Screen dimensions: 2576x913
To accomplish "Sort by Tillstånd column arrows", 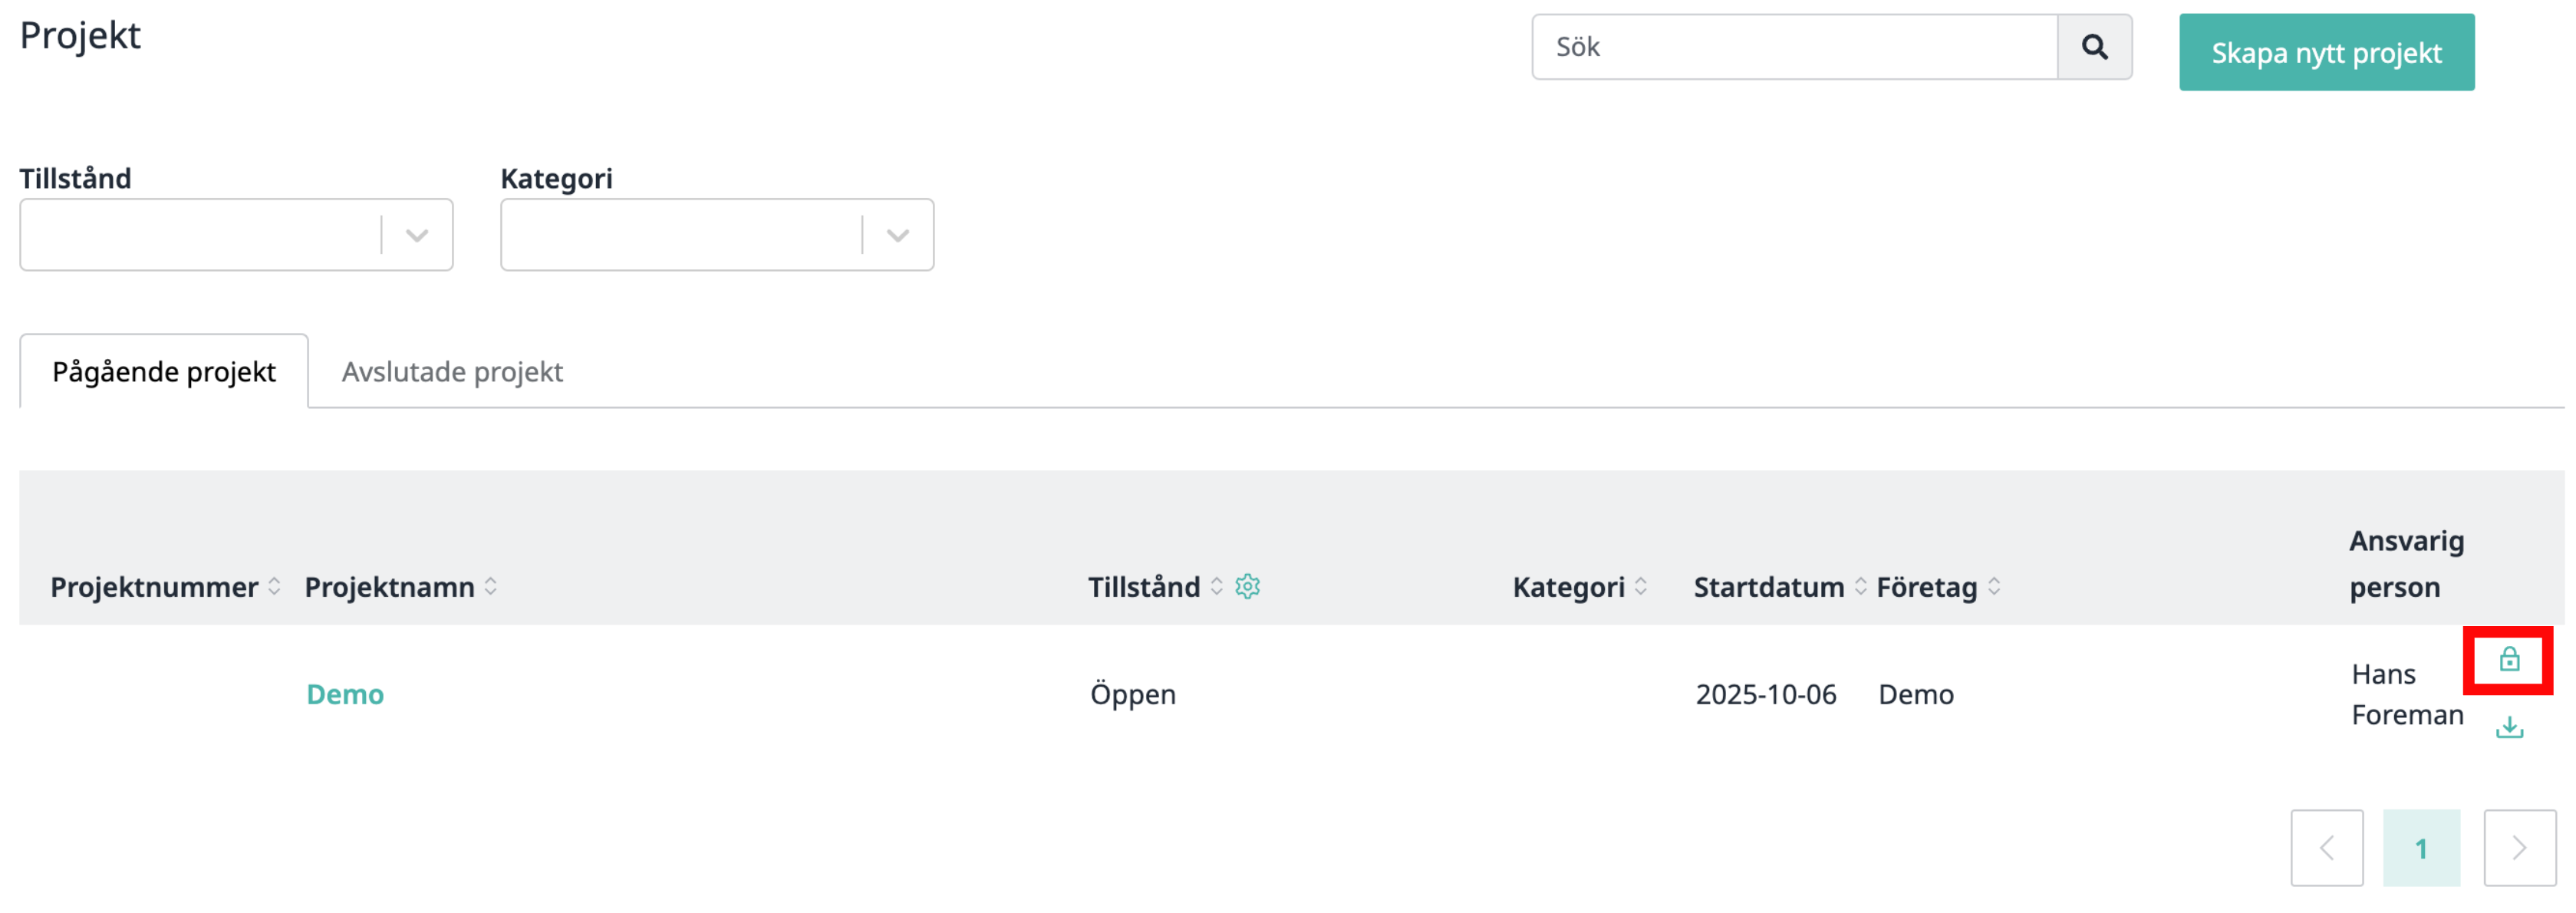I will tap(1216, 587).
